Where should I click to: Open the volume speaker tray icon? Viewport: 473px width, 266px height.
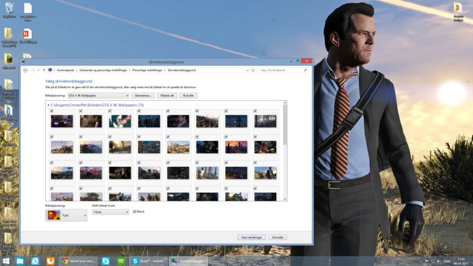tap(439, 261)
